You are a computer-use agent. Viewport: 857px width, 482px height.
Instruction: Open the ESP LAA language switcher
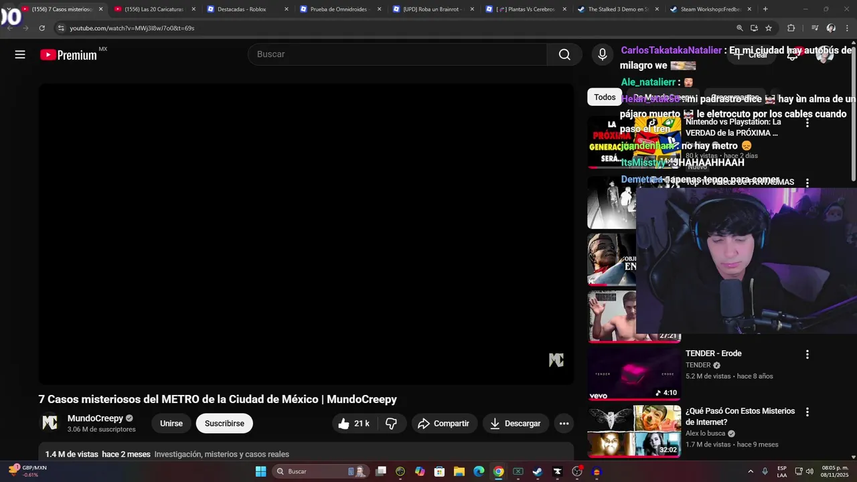click(x=782, y=471)
